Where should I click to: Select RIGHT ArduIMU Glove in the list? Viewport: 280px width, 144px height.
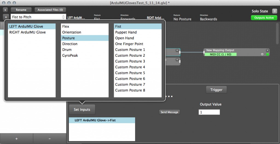click(32, 32)
